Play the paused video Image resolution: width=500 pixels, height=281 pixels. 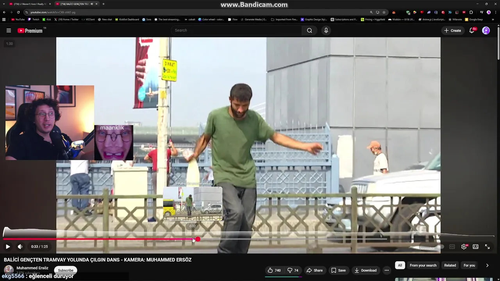(x=8, y=247)
